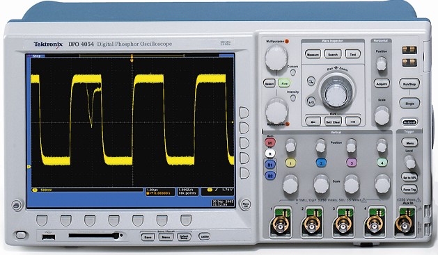Select the white Ref R button
The image size is (438, 255).
pyautogui.click(x=270, y=154)
